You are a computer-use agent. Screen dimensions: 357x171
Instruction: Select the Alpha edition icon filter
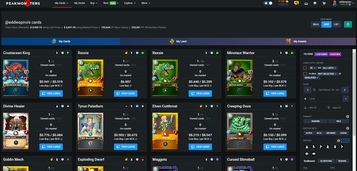tap(307, 147)
